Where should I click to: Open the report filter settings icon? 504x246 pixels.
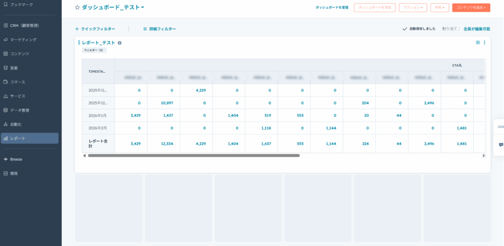point(478,43)
